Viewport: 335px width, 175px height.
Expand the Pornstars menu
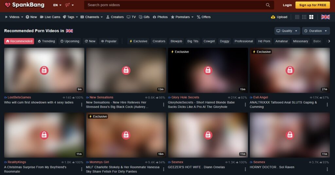click(182, 17)
